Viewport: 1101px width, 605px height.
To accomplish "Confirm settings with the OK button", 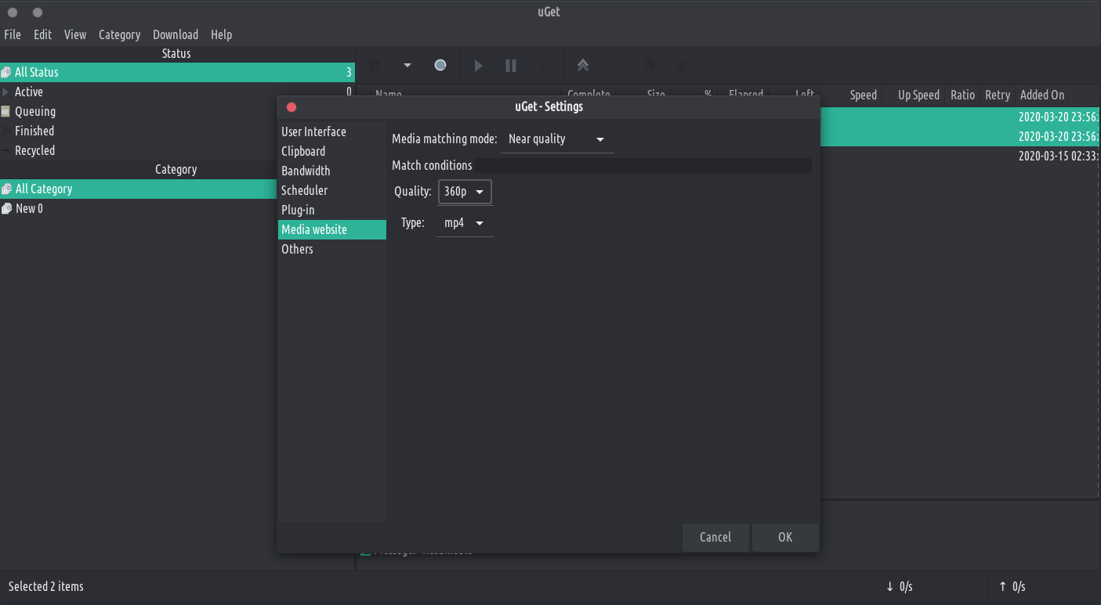I will coord(785,537).
